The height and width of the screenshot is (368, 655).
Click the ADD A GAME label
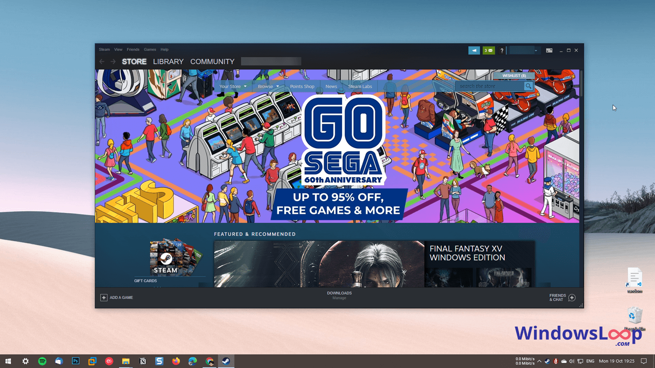click(x=121, y=297)
